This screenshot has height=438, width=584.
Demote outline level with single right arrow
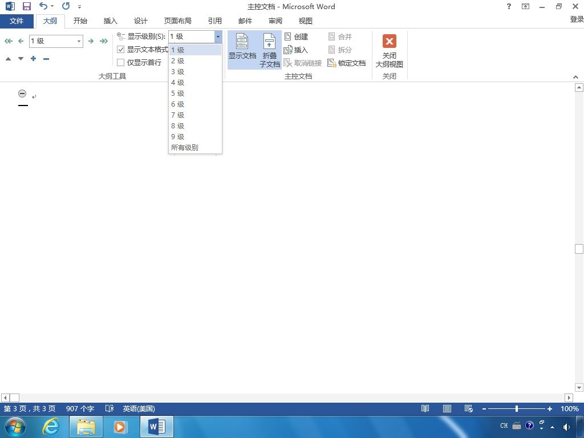point(91,41)
